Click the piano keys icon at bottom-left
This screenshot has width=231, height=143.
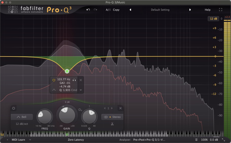point(3,134)
